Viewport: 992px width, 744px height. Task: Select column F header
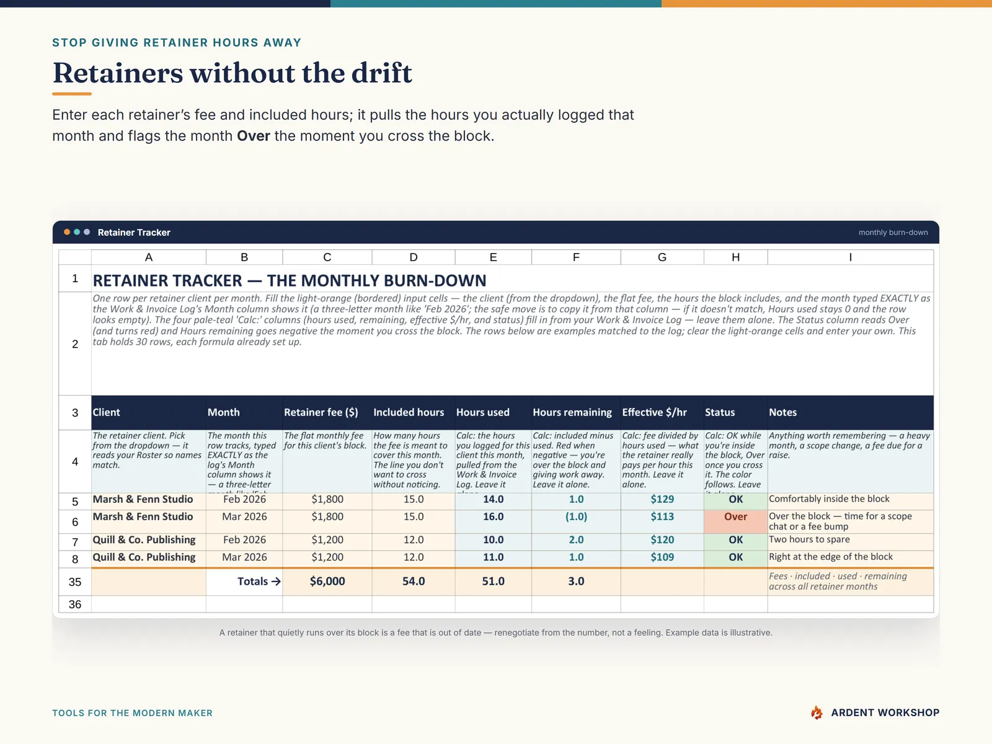(x=576, y=257)
